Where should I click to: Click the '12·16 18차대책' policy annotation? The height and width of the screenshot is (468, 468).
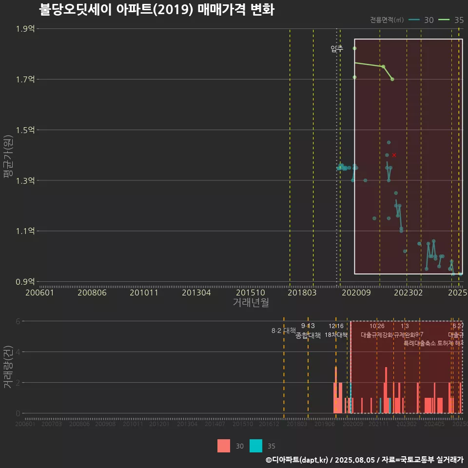click(x=336, y=331)
